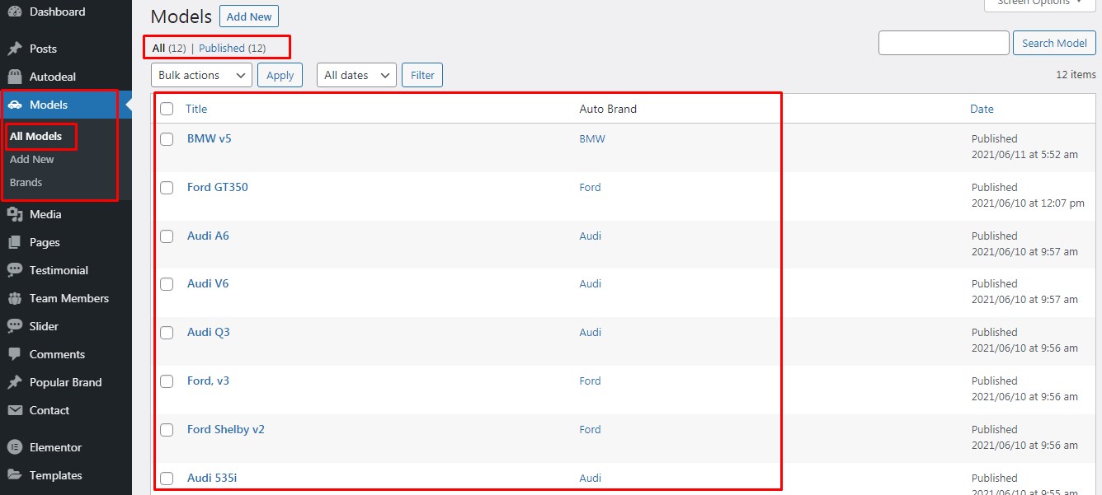Check the Audi 535i row checkbox

tap(167, 479)
